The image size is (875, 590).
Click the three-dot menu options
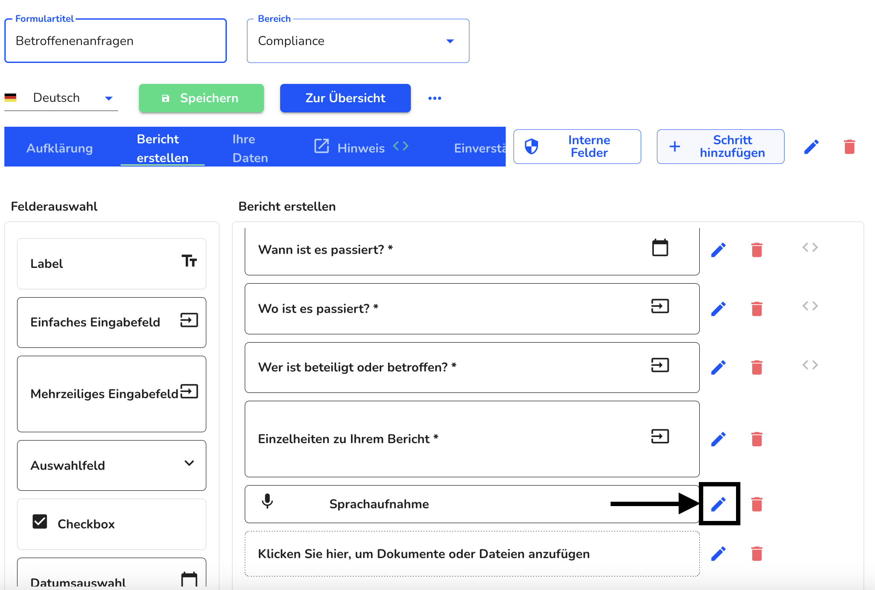434,98
